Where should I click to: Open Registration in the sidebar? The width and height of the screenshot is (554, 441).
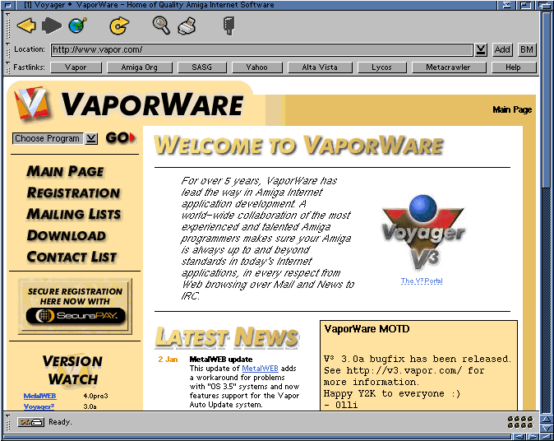pyautogui.click(x=73, y=193)
